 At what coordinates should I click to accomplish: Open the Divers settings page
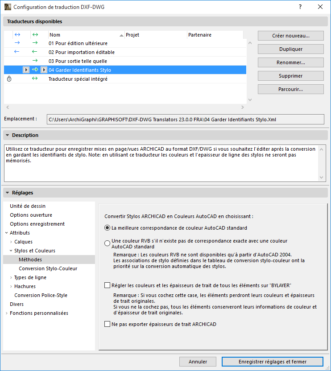17,304
